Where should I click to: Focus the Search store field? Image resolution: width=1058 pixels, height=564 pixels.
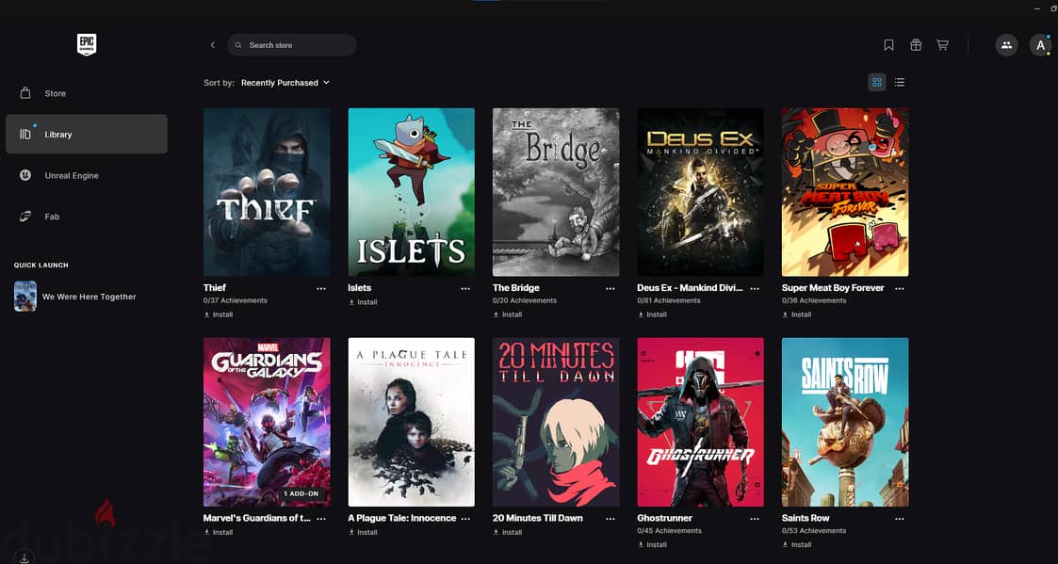(x=291, y=45)
